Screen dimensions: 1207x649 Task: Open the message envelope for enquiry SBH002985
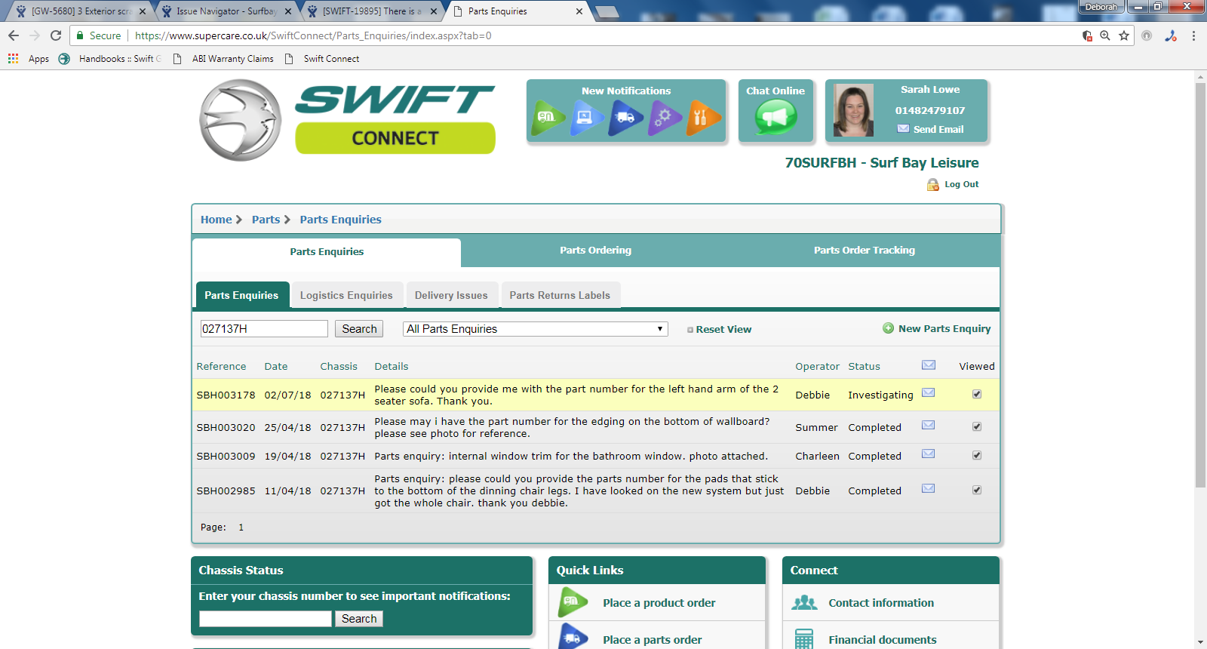point(929,488)
